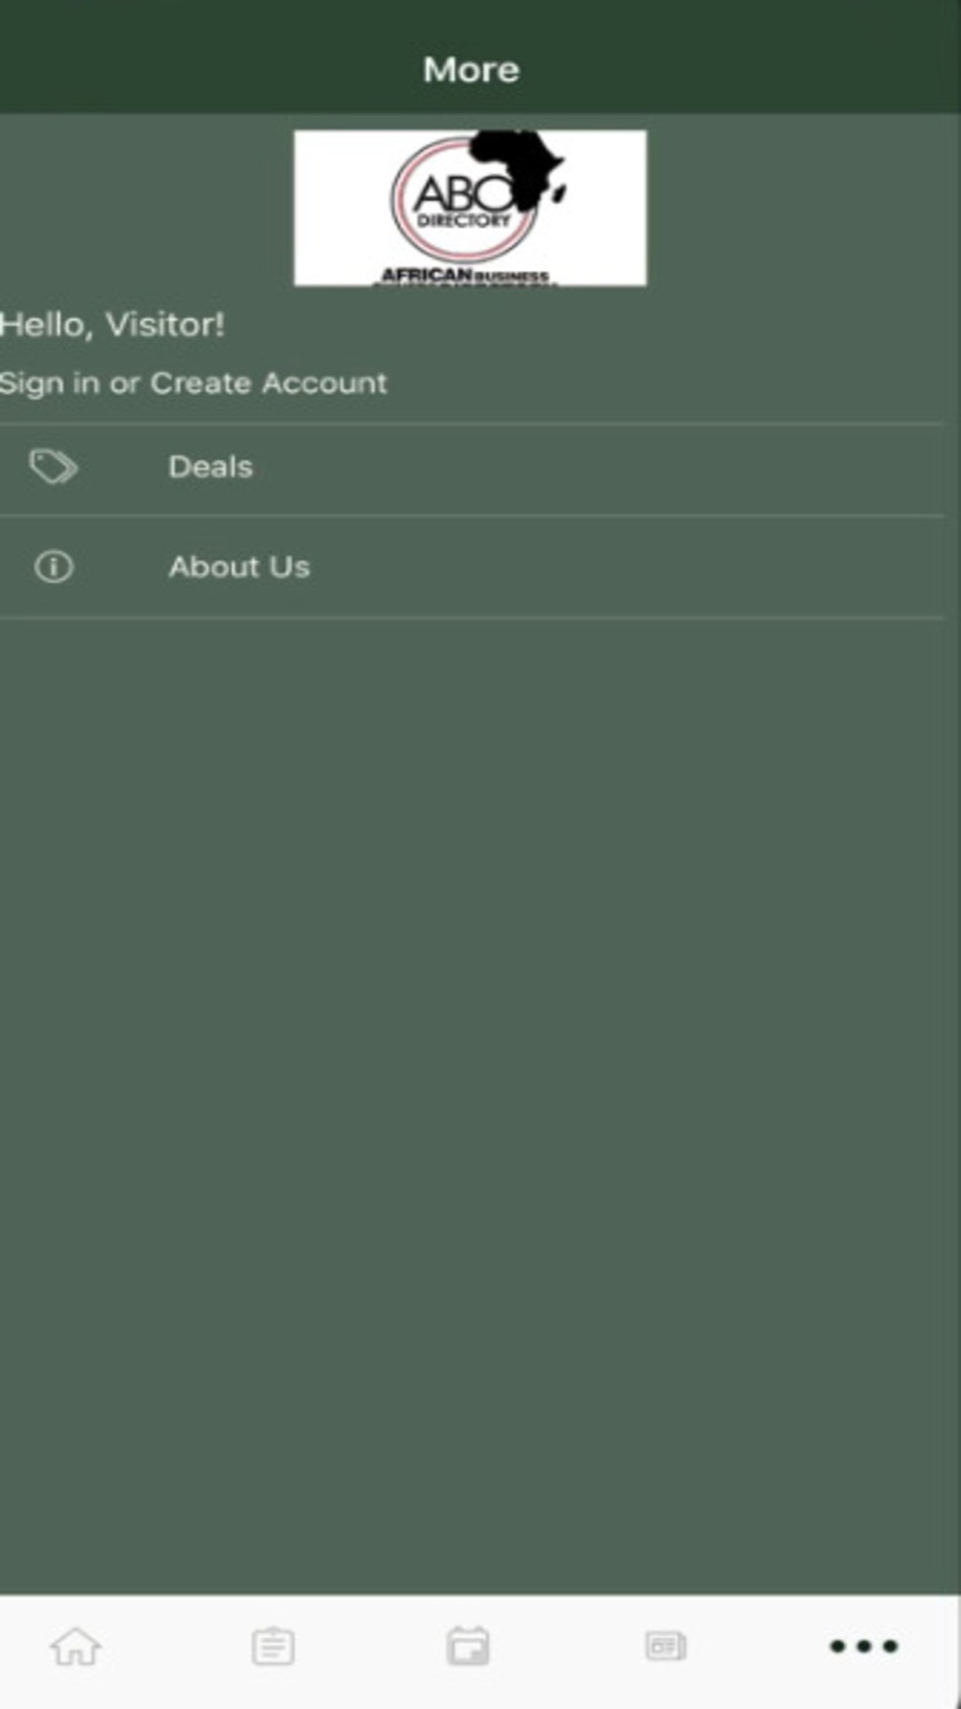Tap the Hello, Visitor! greeting

112,325
